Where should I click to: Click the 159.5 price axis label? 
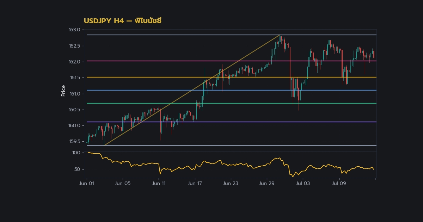click(x=74, y=141)
